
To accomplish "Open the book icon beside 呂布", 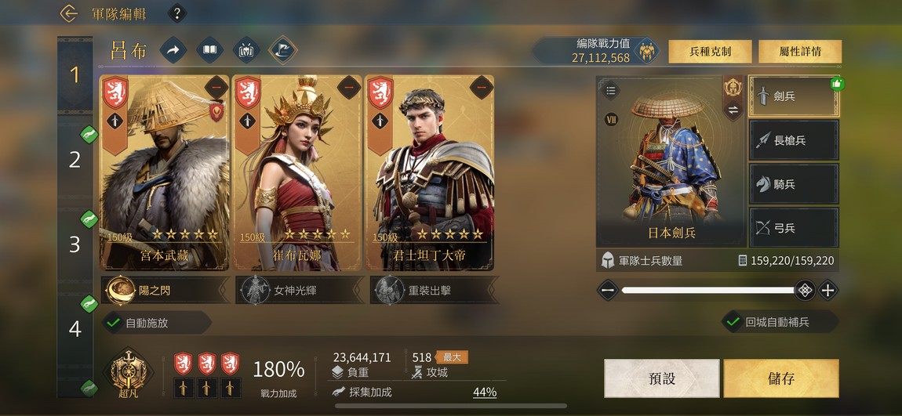I will (x=210, y=51).
